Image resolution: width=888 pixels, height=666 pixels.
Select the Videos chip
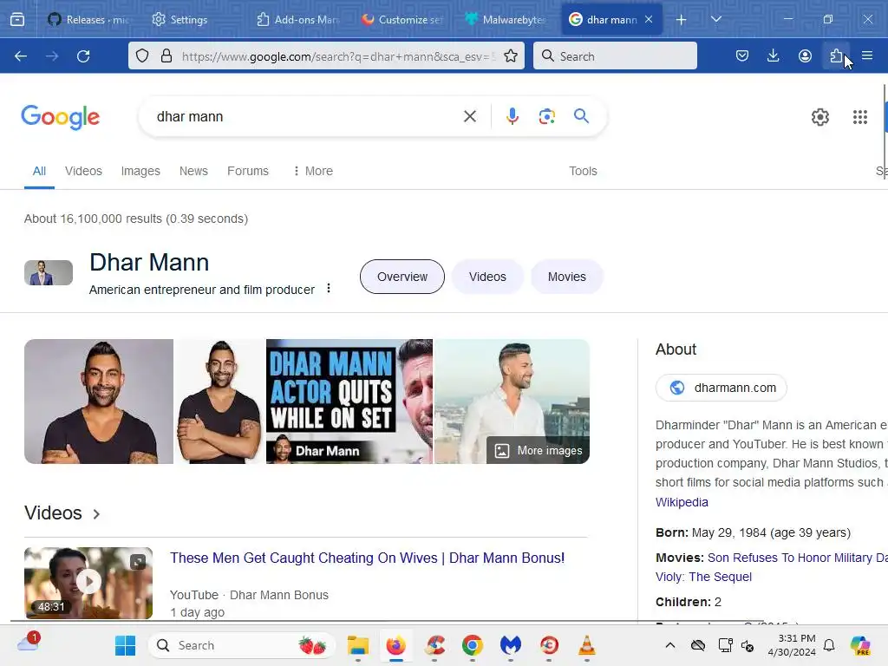[487, 277]
